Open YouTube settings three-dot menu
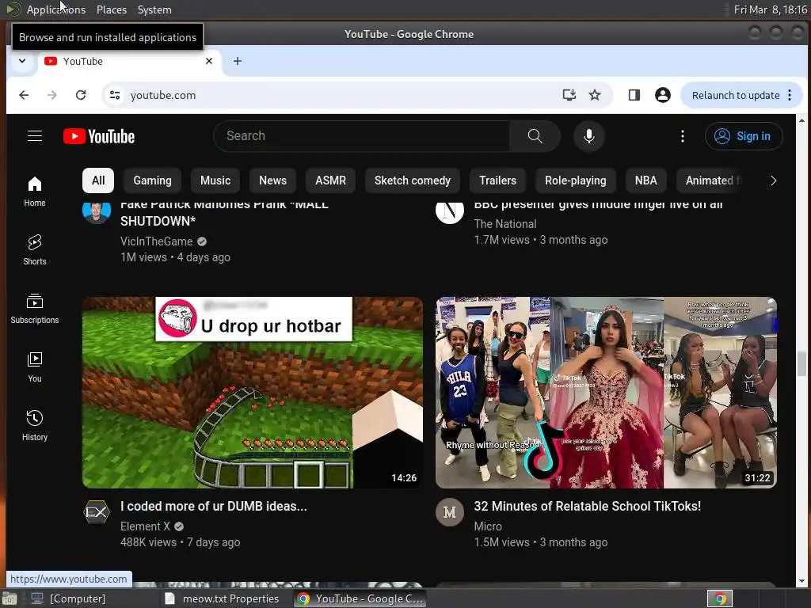 (x=682, y=136)
